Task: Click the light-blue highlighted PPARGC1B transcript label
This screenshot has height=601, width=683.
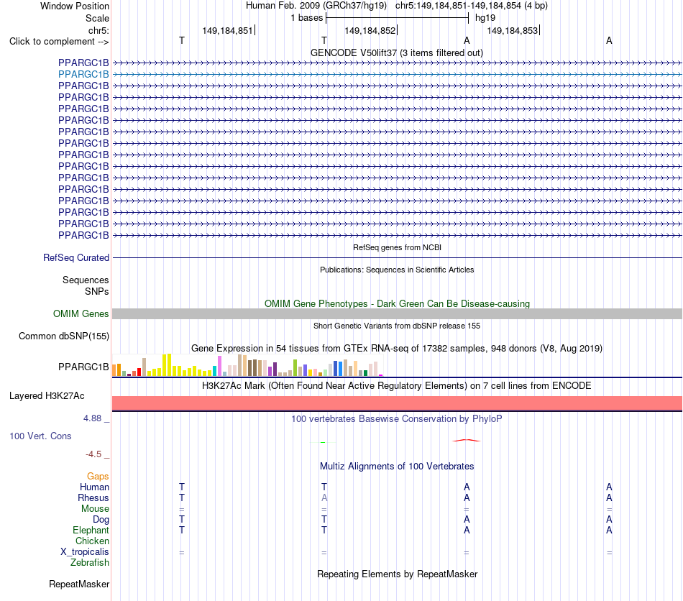Action: tap(83, 75)
